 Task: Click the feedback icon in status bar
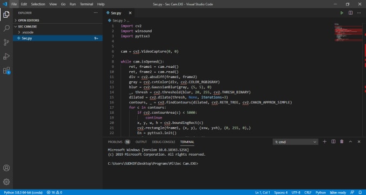click(x=353, y=192)
